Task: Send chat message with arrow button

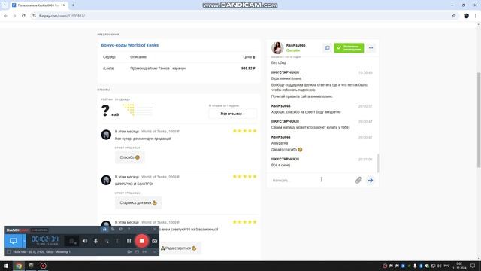Action: tap(371, 181)
